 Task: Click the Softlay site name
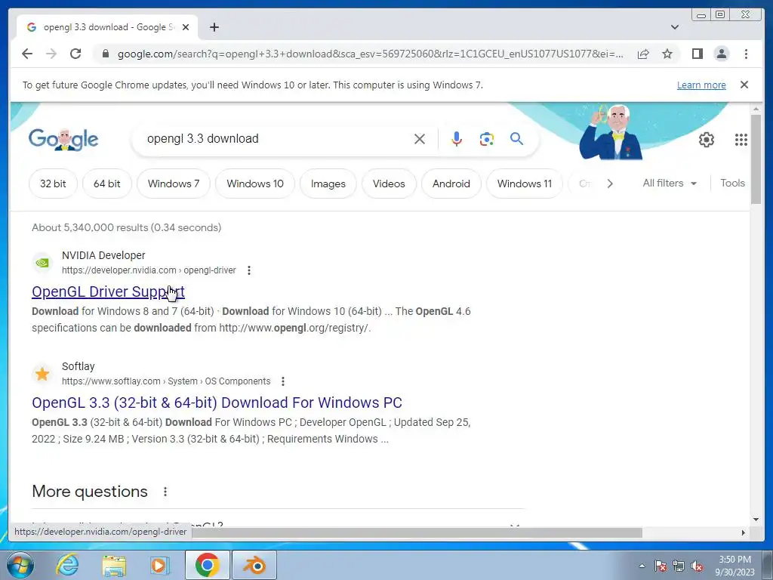coord(78,366)
